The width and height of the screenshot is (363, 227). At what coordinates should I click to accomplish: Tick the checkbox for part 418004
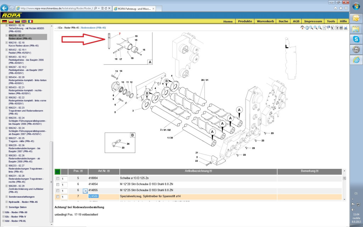(58, 179)
